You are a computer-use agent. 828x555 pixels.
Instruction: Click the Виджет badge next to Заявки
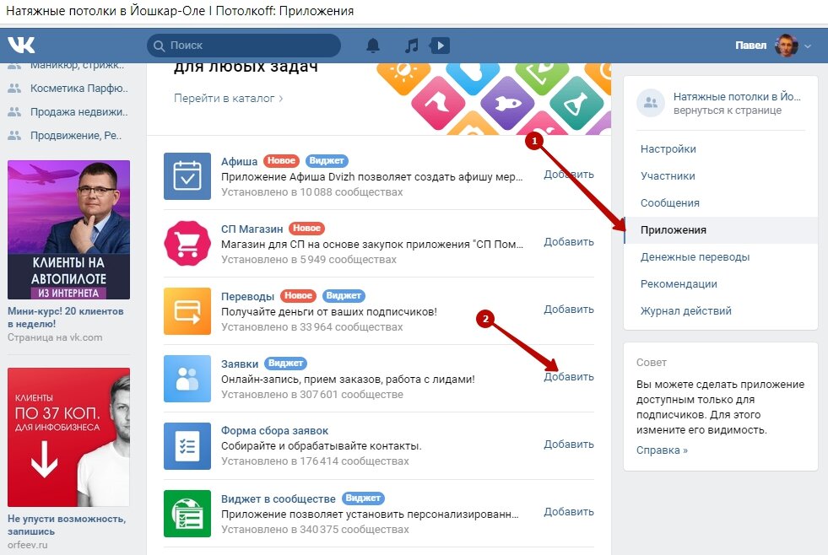285,363
